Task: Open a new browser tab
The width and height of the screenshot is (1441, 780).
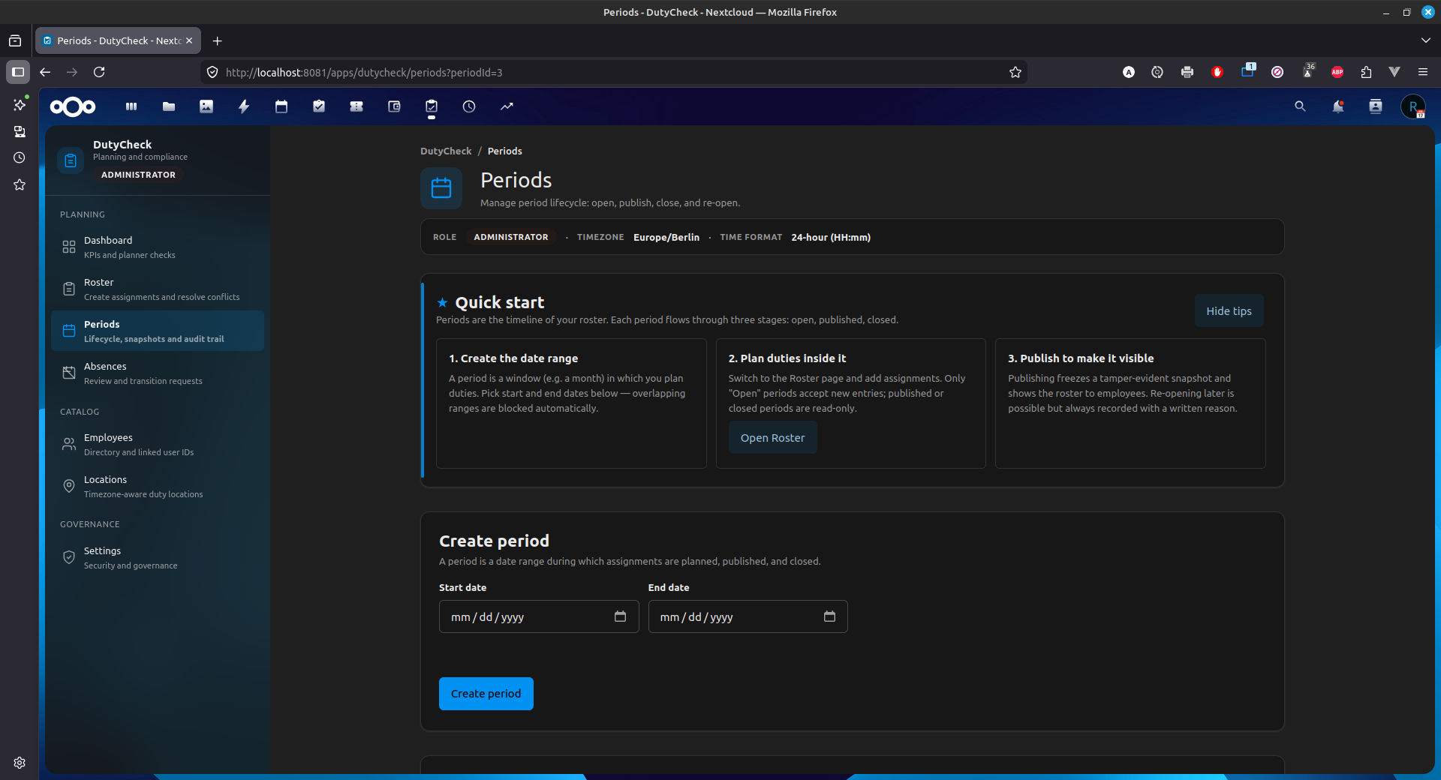Action: 218,40
